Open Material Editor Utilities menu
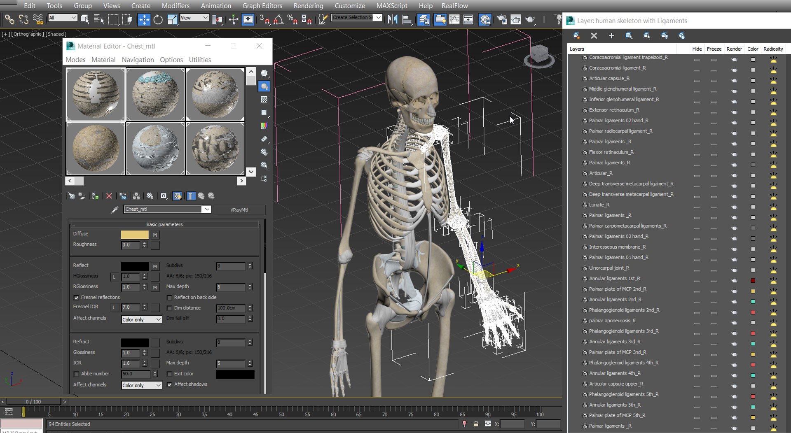The image size is (791, 433). 200,60
